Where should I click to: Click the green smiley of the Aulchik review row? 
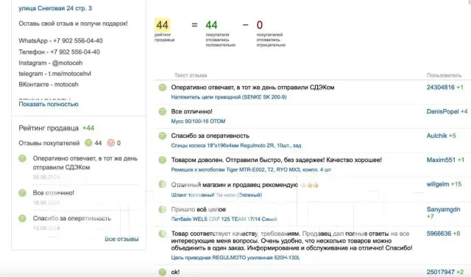click(163, 136)
